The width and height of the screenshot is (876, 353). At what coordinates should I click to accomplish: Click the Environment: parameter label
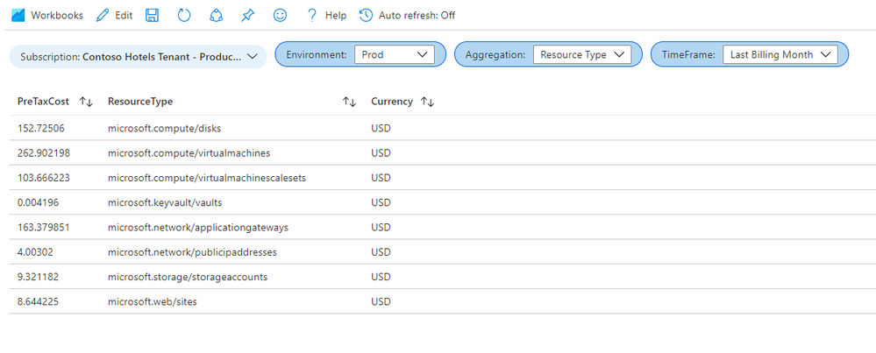coord(317,54)
